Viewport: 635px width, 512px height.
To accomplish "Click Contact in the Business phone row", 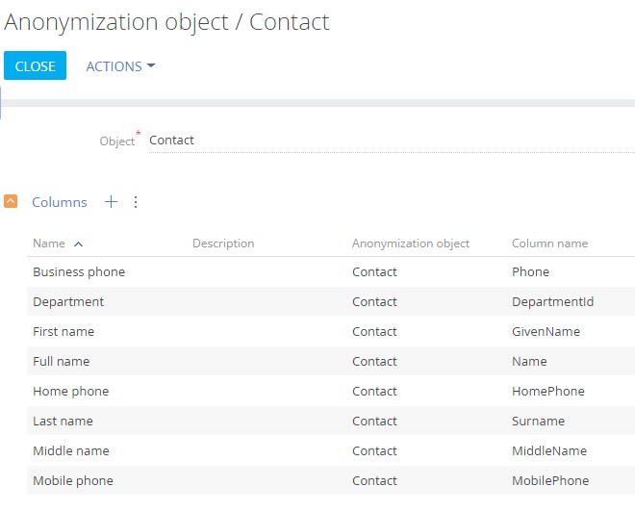I will (x=374, y=271).
